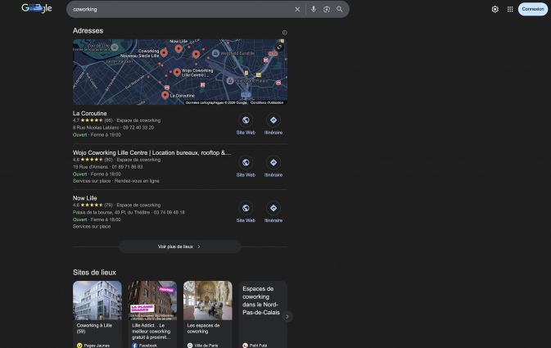Open Google apps grid icon

coord(510,9)
